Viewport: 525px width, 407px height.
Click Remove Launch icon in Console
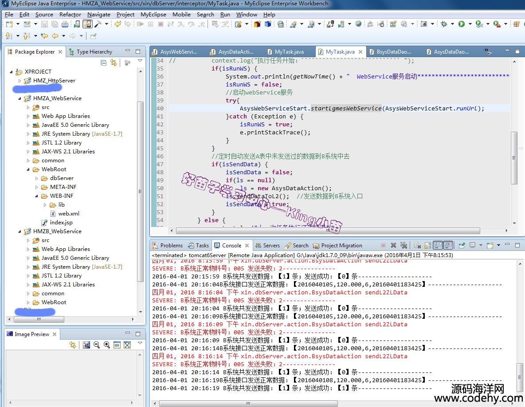393,245
